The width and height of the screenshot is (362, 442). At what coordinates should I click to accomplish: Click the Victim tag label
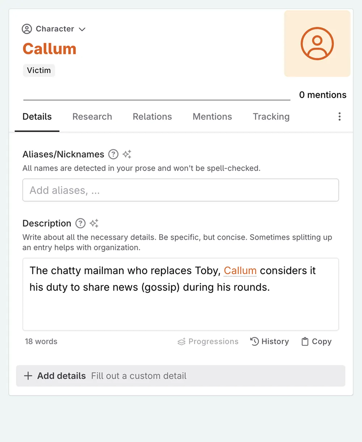coord(39,70)
